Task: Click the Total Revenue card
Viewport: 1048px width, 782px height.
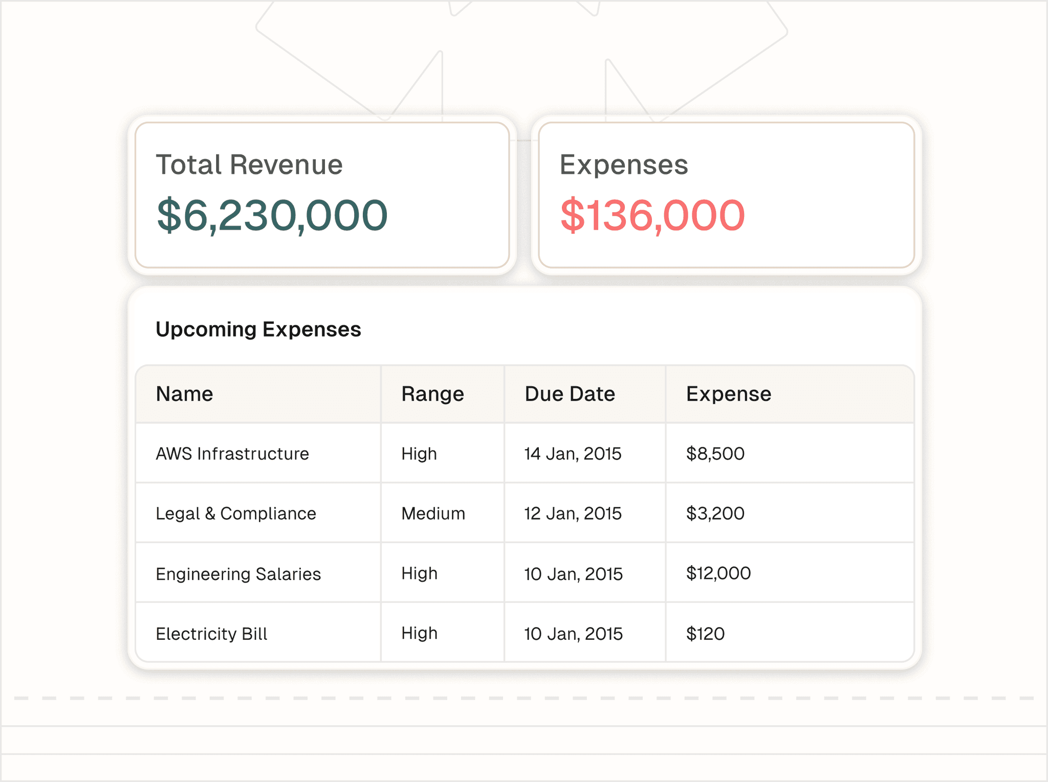Action: click(x=322, y=194)
